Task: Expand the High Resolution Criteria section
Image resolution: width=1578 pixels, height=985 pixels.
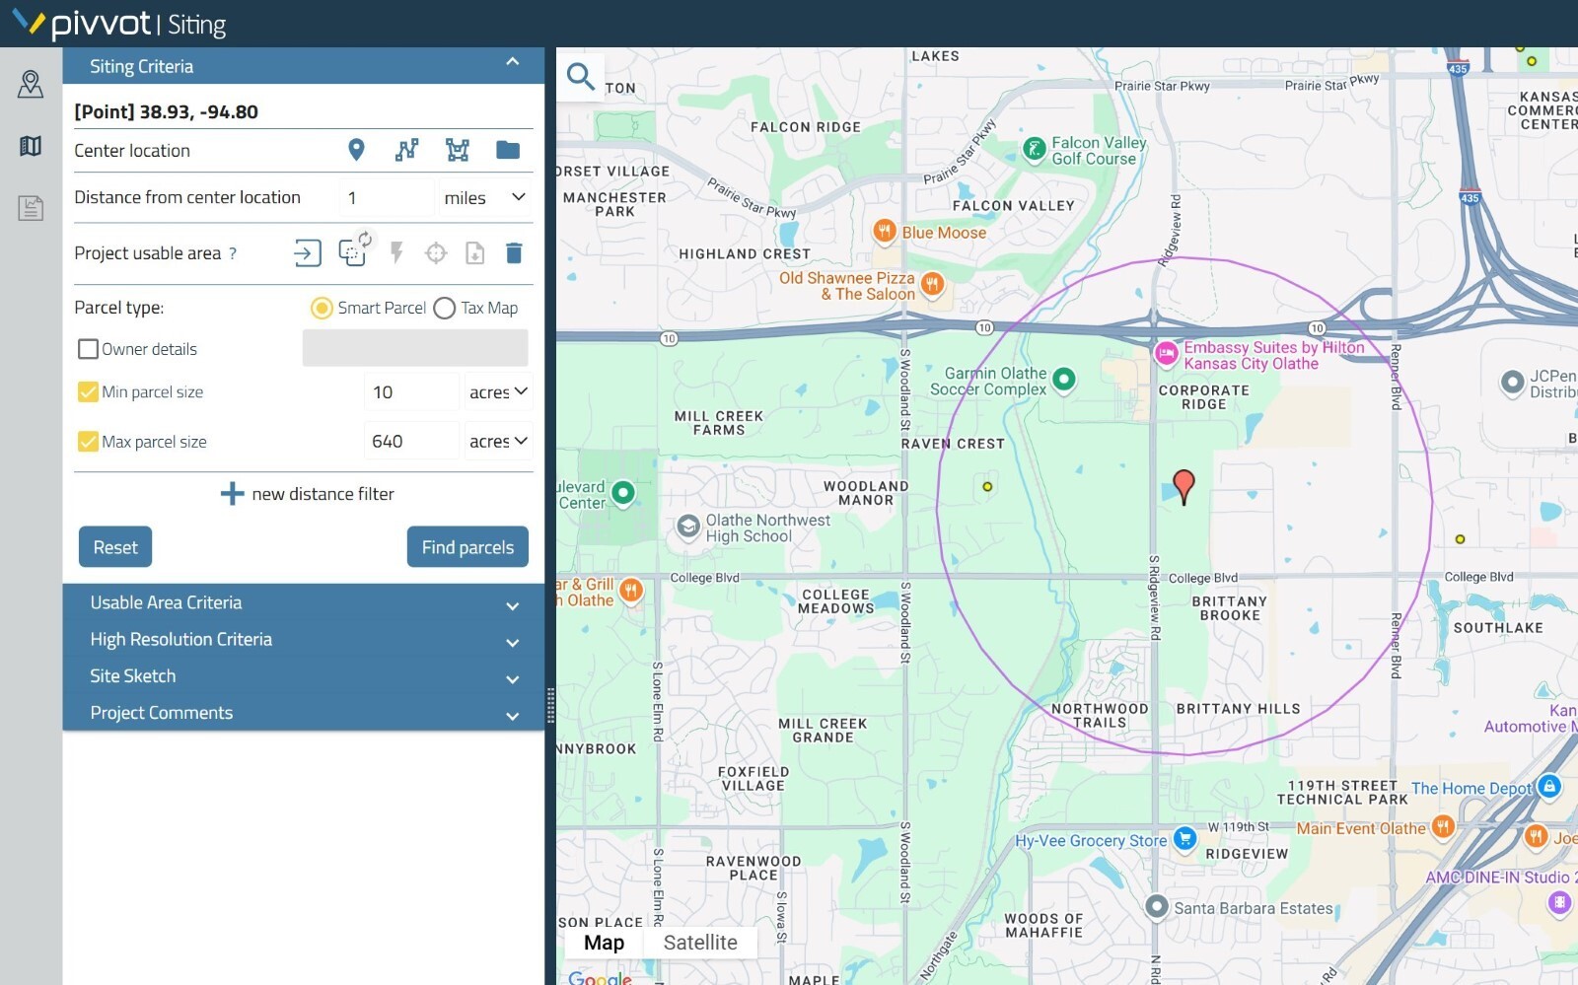Action: coord(303,639)
